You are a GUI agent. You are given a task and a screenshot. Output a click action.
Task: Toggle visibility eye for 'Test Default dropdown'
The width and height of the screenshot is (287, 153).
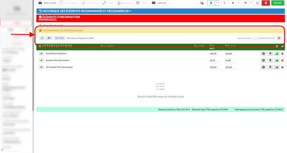[x=41, y=54]
